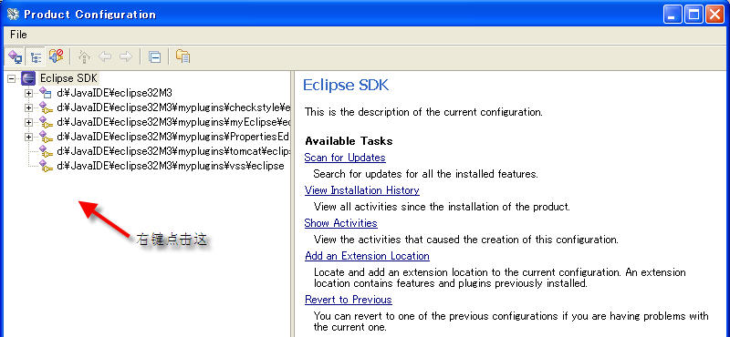This screenshot has height=337, width=730.
Task: Select the myplugins¥tomcat tree row
Action: (x=173, y=151)
